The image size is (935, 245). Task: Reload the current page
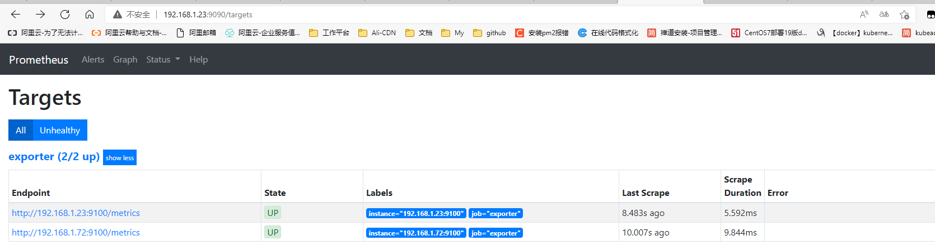coord(65,15)
